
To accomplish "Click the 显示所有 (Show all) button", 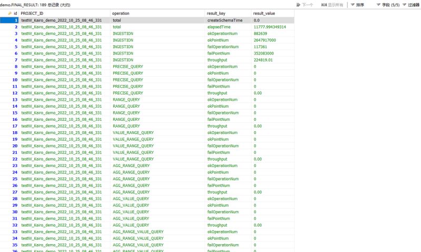I will click(x=332, y=5).
